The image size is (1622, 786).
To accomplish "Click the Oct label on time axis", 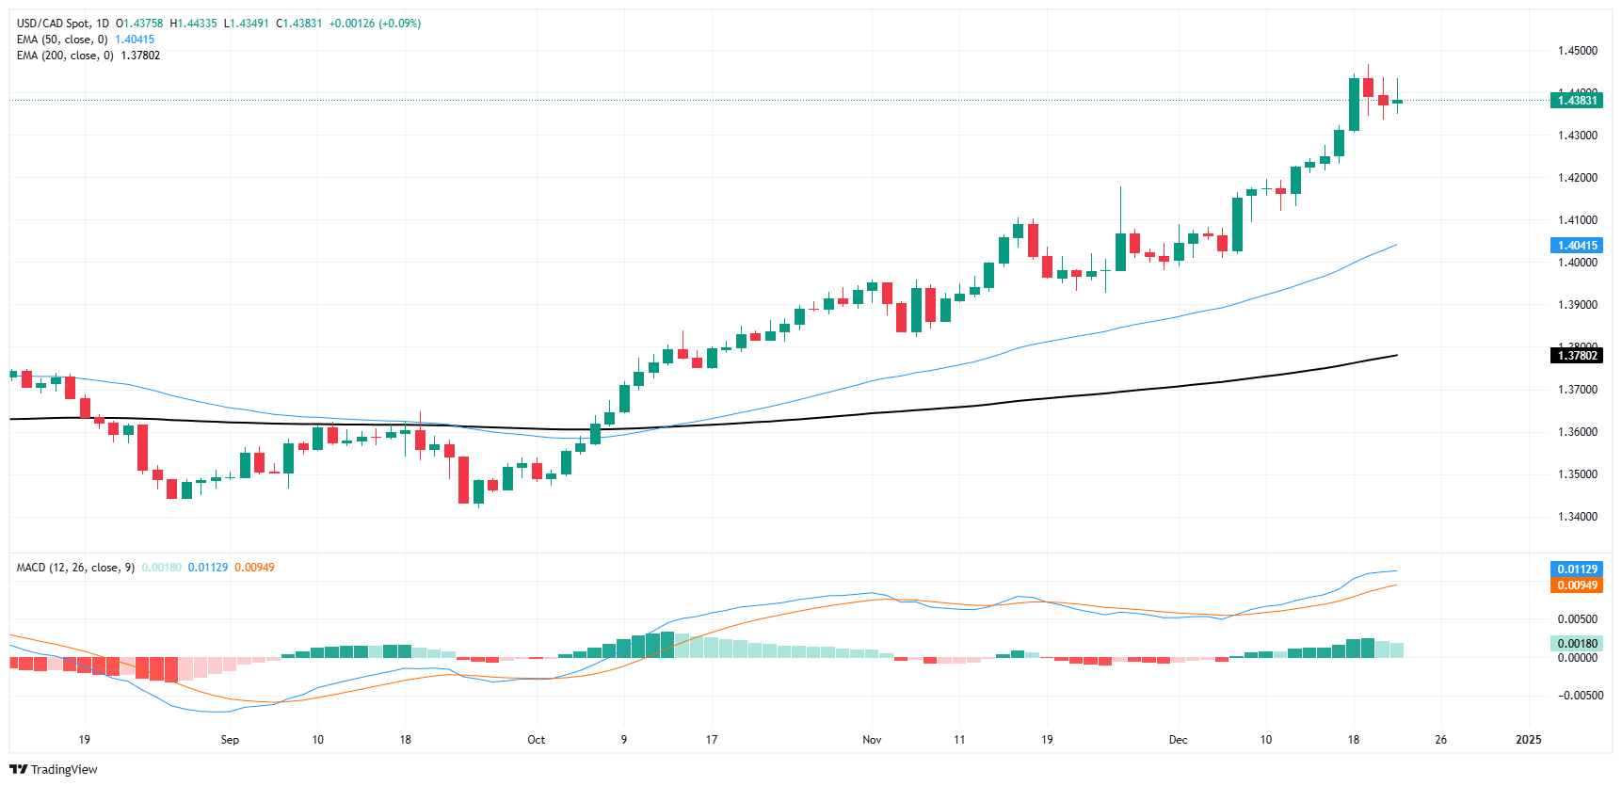I will click(x=536, y=740).
